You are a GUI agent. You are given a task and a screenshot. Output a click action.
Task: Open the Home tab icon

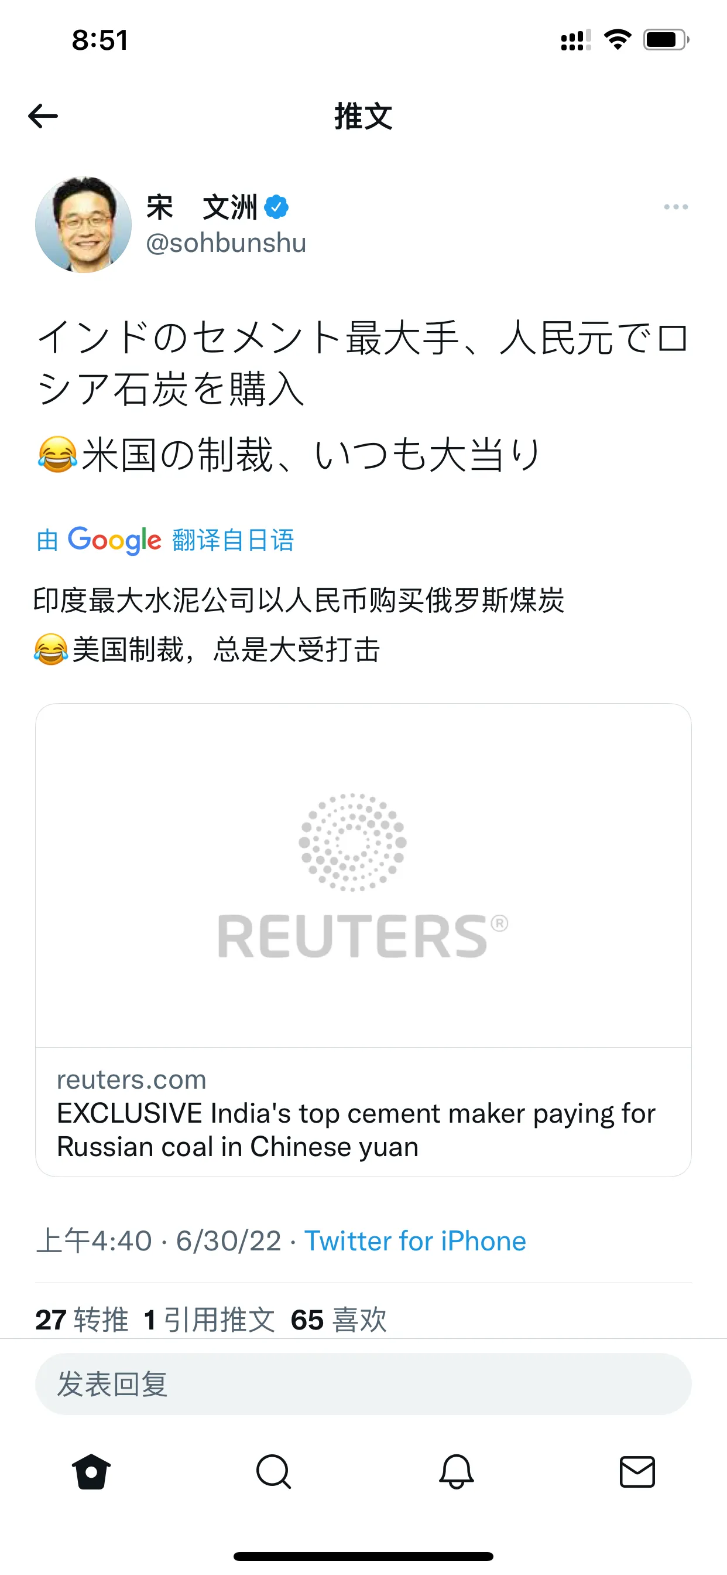91,1472
